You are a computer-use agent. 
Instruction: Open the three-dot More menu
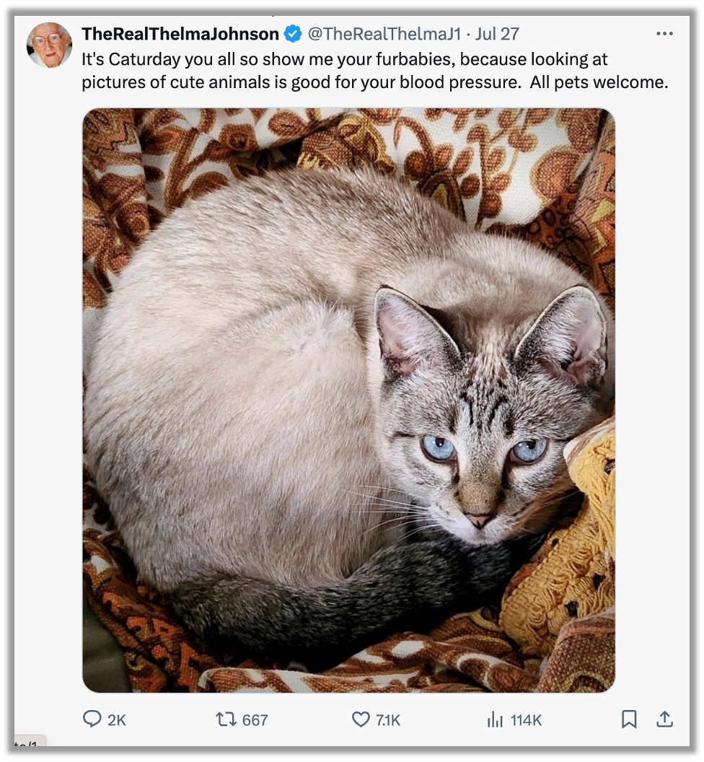click(664, 34)
